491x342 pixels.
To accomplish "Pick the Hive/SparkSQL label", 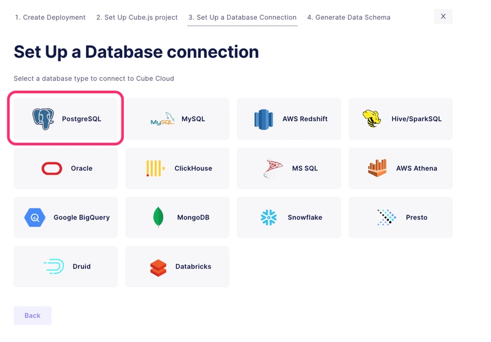I will click(x=417, y=119).
